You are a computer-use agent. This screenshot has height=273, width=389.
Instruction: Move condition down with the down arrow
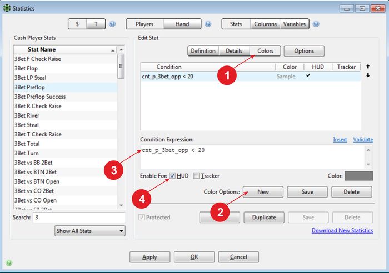click(x=368, y=75)
